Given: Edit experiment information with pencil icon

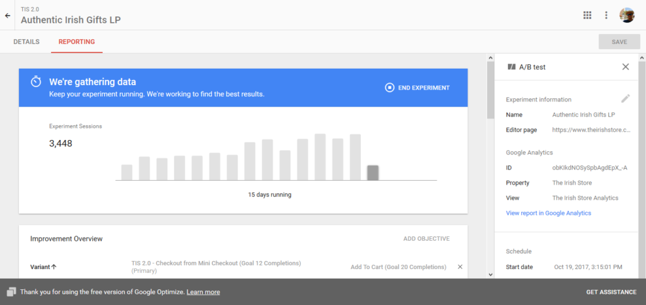Looking at the screenshot, I should click(x=625, y=99).
